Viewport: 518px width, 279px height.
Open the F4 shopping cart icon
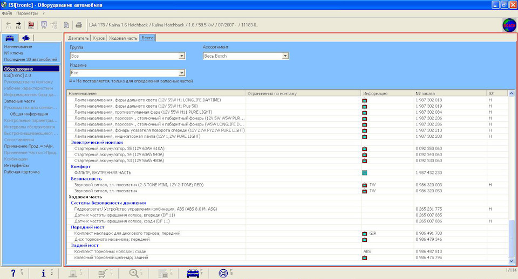click(103, 273)
